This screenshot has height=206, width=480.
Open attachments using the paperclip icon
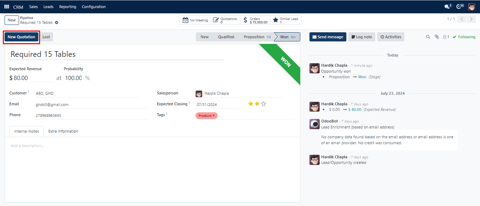pos(437,37)
